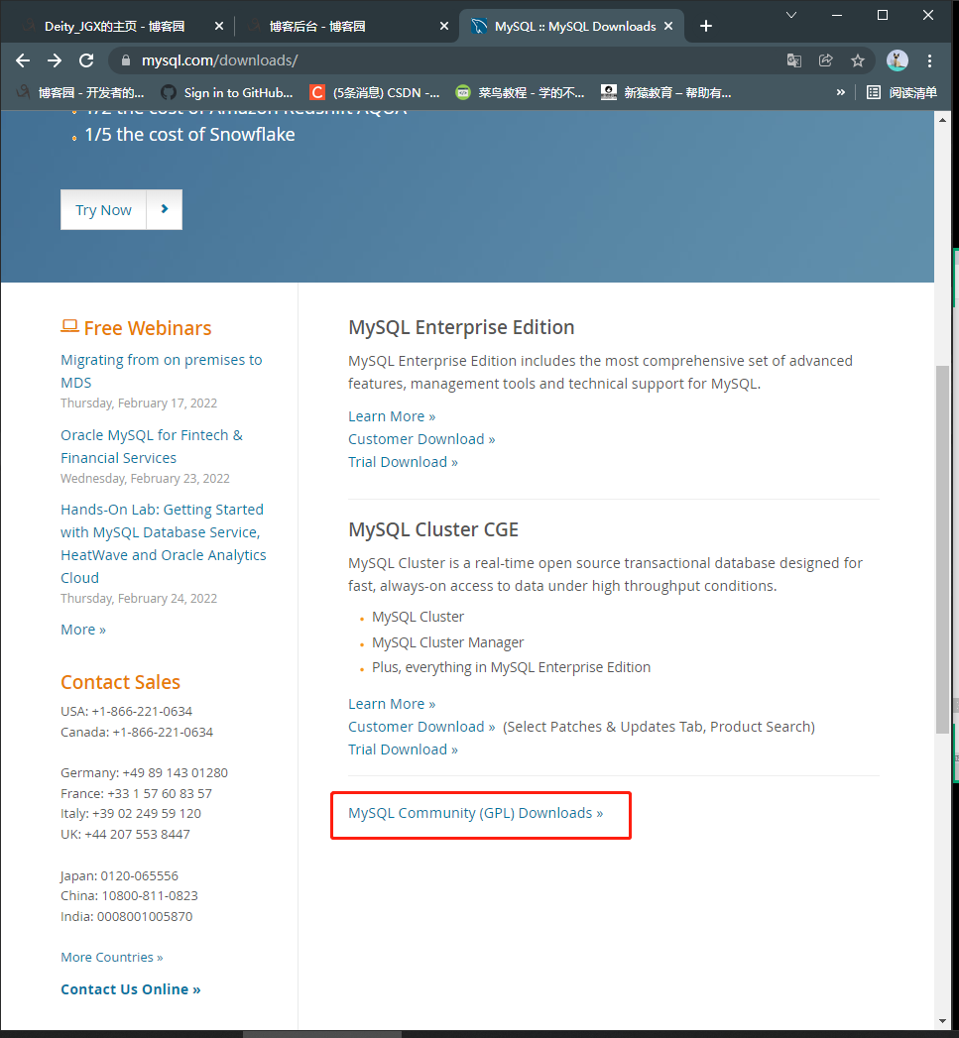Click Learn More under MySQL Cluster CGE
The height and width of the screenshot is (1038, 959).
(392, 704)
